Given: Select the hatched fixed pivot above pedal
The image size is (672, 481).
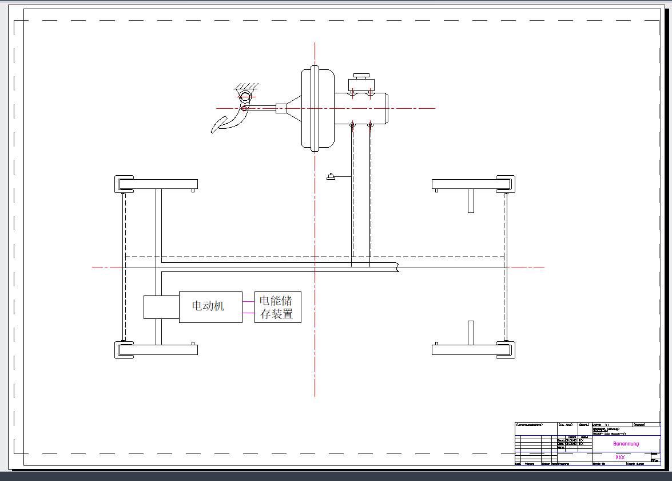Looking at the screenshot, I should pyautogui.click(x=246, y=88).
